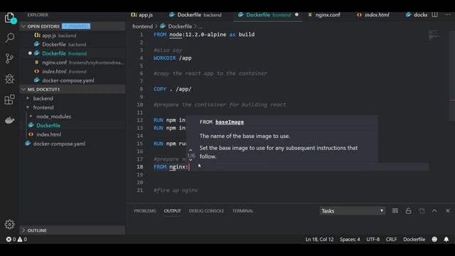Open Dockerfile frontend in Open Editors

pyautogui.click(x=73, y=53)
